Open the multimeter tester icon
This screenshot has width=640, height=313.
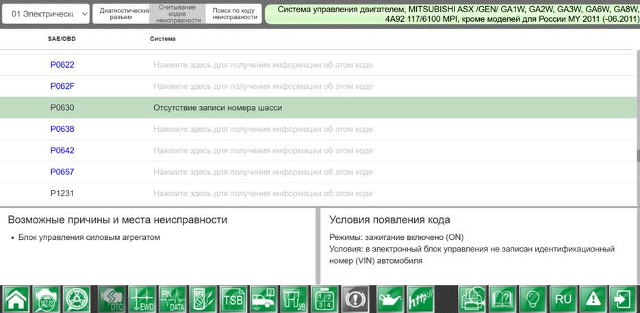pos(203,299)
